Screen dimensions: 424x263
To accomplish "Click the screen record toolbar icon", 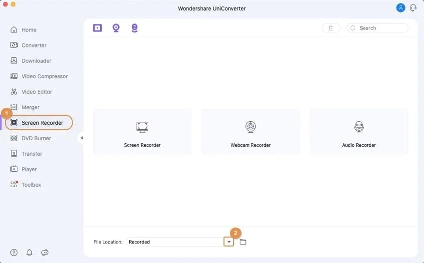I will [x=97, y=28].
